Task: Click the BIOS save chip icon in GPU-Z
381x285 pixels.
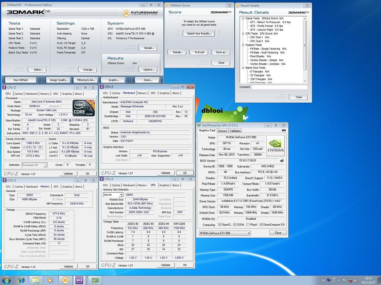Action: 282,160
